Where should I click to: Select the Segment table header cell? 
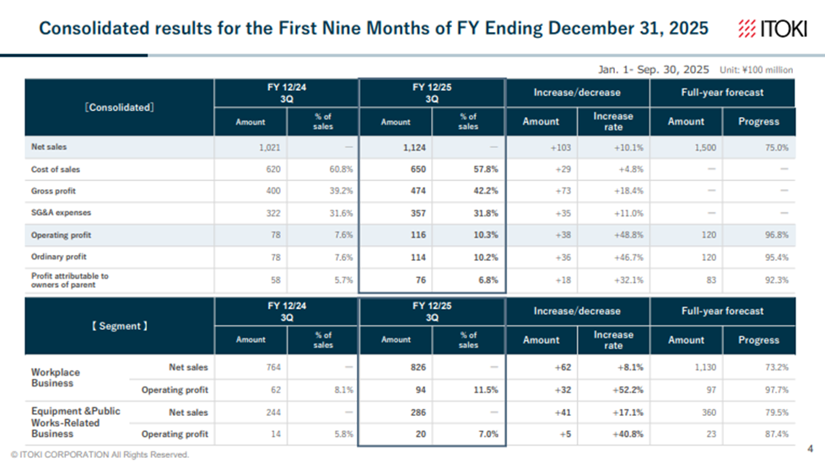[x=119, y=326]
